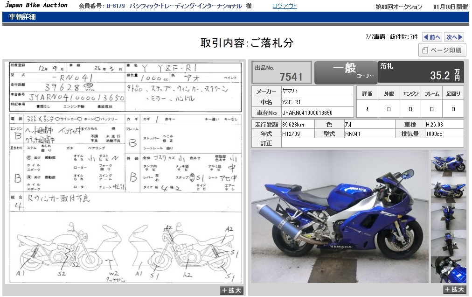
Task: Click the ログアウト logout link
Action: [285, 6]
